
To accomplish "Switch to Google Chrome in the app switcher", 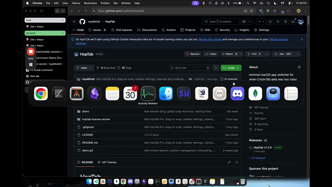I will point(41,94).
